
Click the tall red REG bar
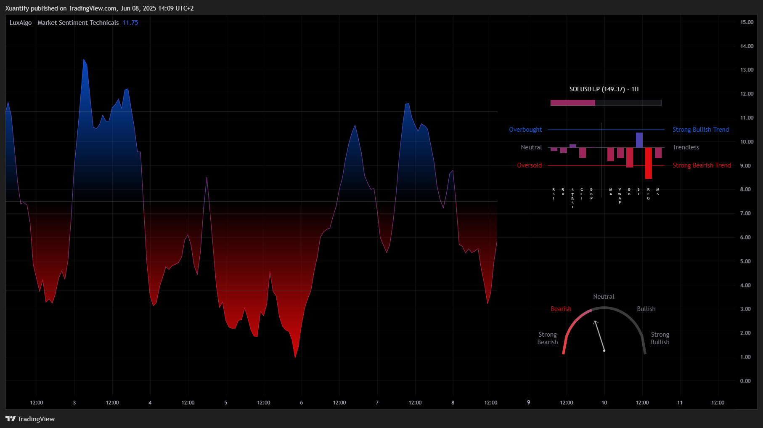pyautogui.click(x=649, y=163)
